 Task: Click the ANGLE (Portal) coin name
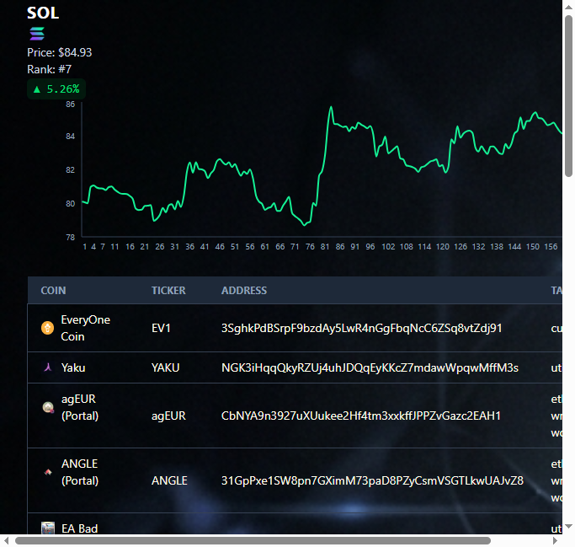pos(80,473)
